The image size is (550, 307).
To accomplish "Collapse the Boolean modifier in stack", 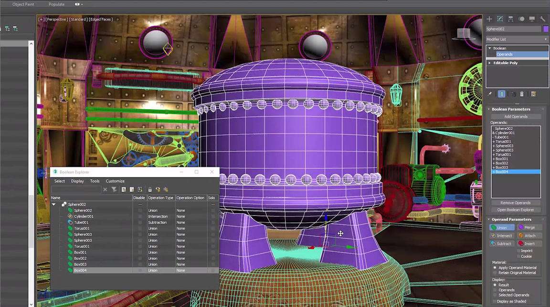I will coord(490,48).
